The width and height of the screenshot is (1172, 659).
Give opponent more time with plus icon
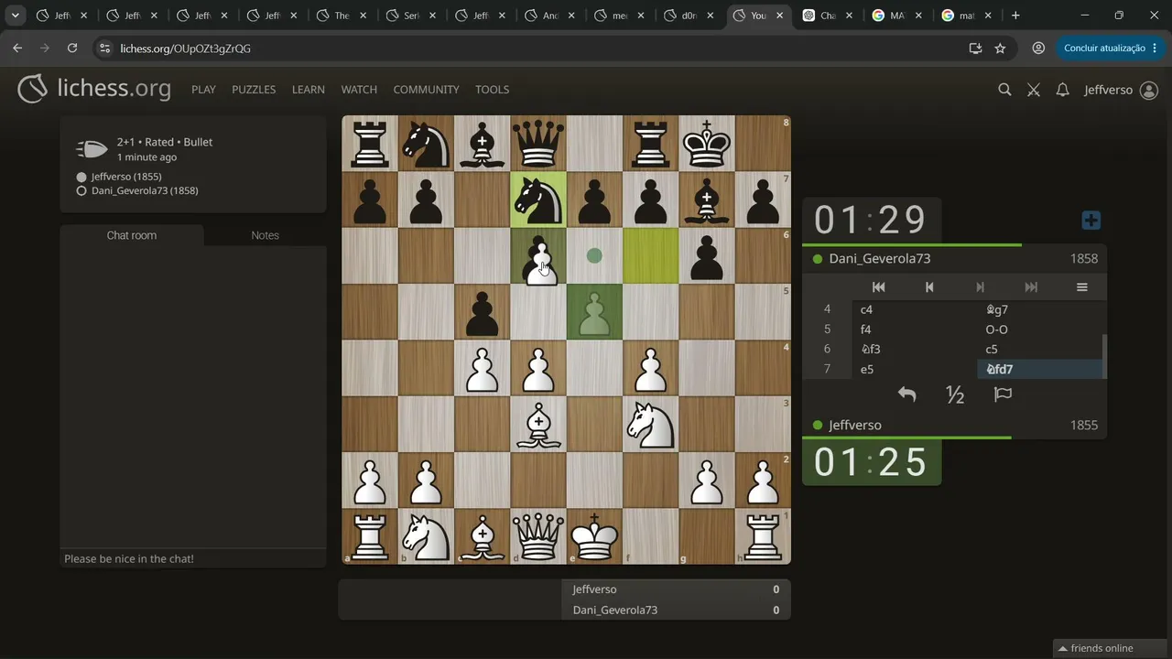coord(1091,221)
